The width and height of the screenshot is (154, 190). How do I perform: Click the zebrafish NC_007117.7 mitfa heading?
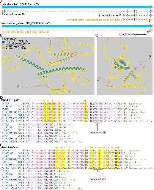20,4
